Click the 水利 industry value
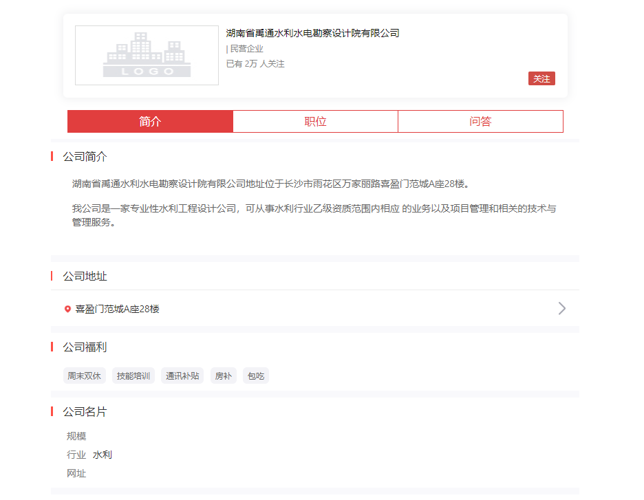Image resolution: width=644 pixels, height=500 pixels. (x=103, y=455)
